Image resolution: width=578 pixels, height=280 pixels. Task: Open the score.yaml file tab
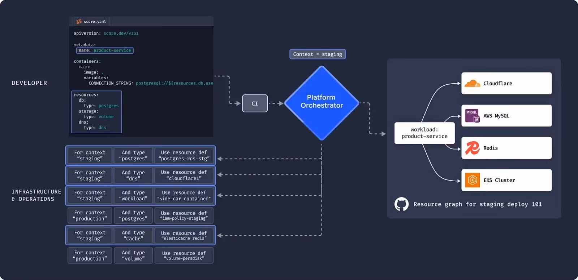click(x=91, y=22)
